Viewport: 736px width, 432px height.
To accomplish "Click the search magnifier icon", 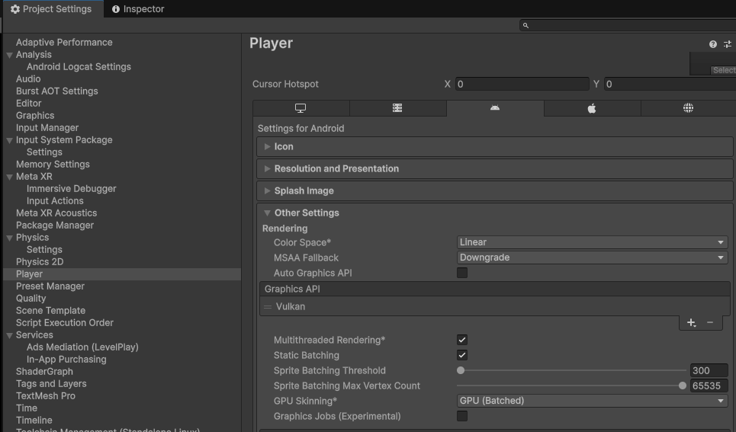I will [525, 25].
